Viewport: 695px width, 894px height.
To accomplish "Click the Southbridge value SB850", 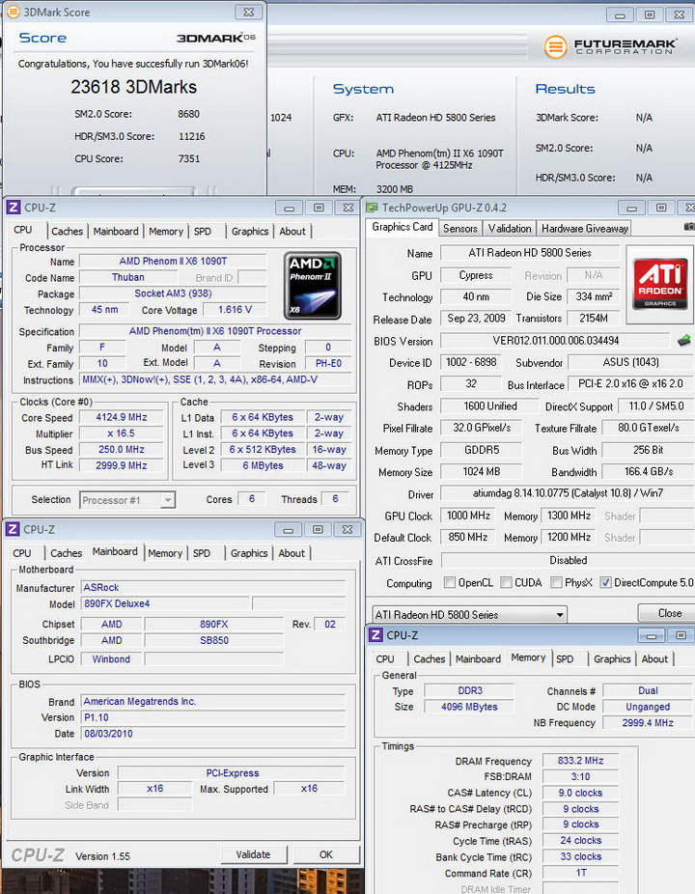I will (213, 640).
